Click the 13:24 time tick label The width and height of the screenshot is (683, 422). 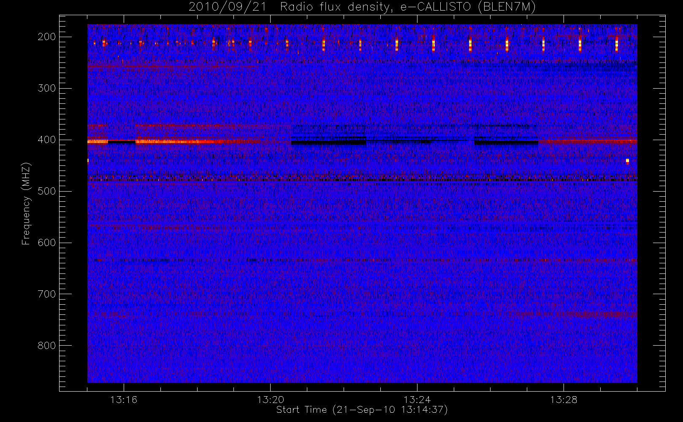click(x=417, y=400)
